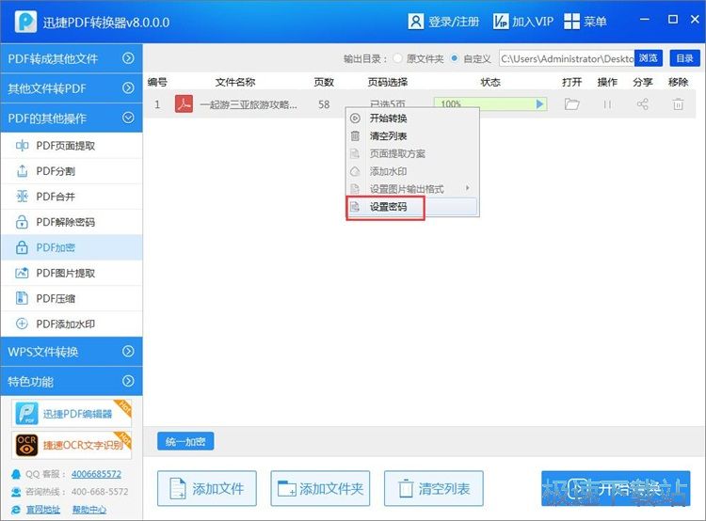Image resolution: width=706 pixels, height=521 pixels.
Task: Click the 编号 column header
Action: (157, 82)
